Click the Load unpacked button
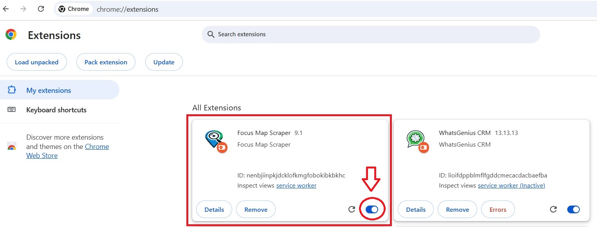The image size is (597, 227). pyautogui.click(x=36, y=62)
